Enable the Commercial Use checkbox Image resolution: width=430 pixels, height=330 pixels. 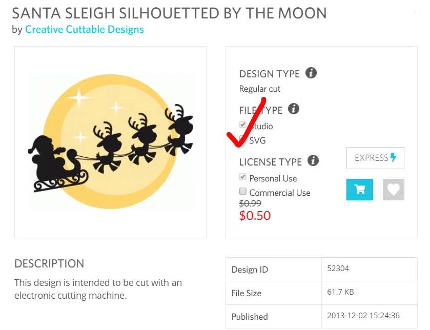[x=243, y=191]
